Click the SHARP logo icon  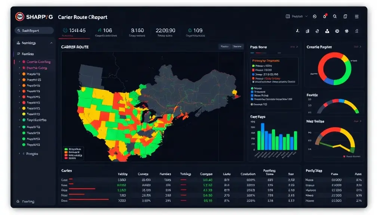point(19,16)
